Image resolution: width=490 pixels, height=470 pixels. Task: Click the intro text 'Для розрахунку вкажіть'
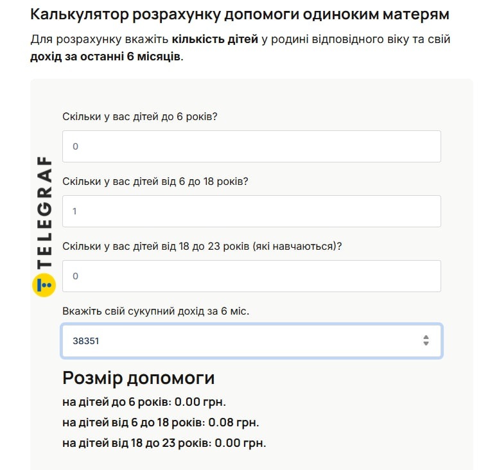point(100,39)
